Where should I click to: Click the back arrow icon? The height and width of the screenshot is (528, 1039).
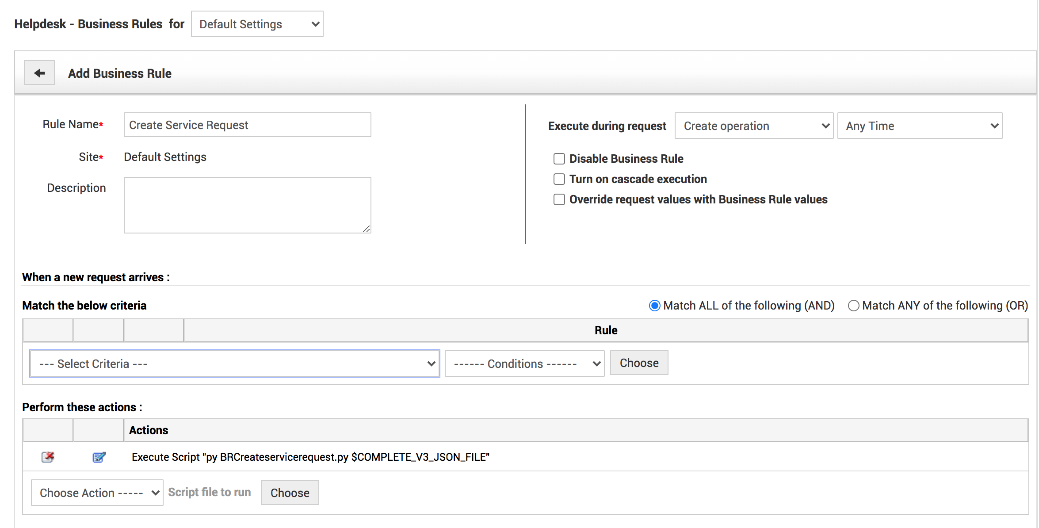click(x=39, y=73)
